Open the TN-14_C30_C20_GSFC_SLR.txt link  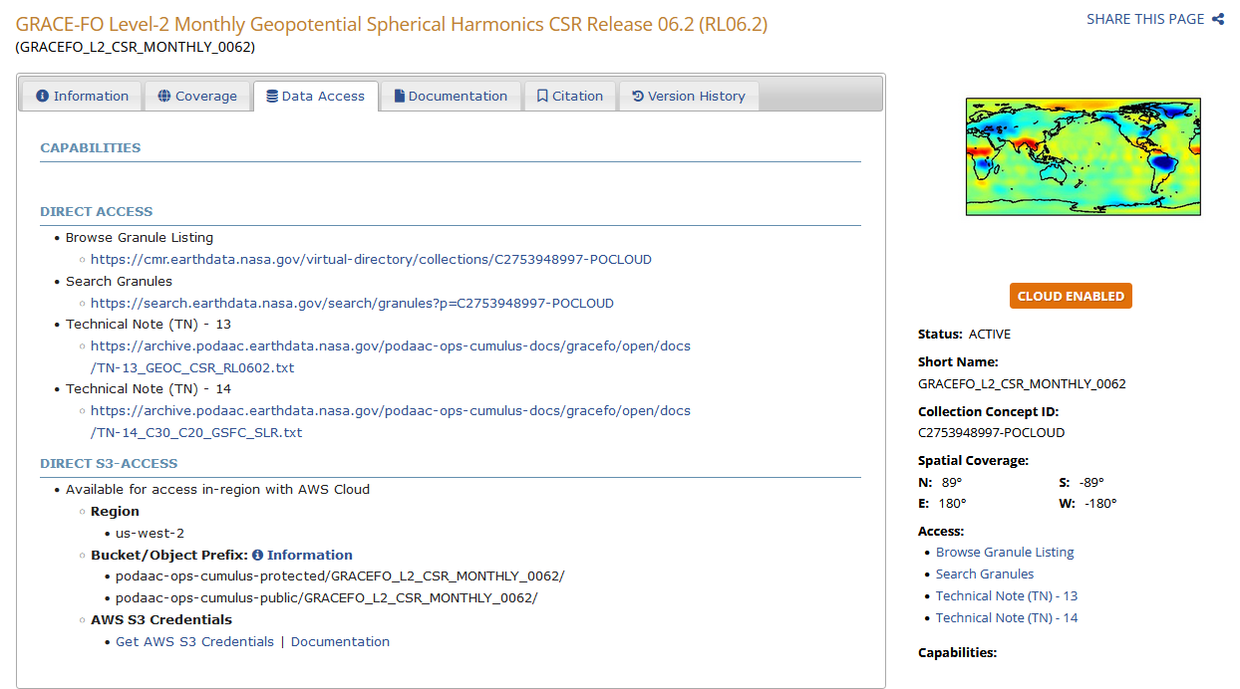tap(391, 422)
